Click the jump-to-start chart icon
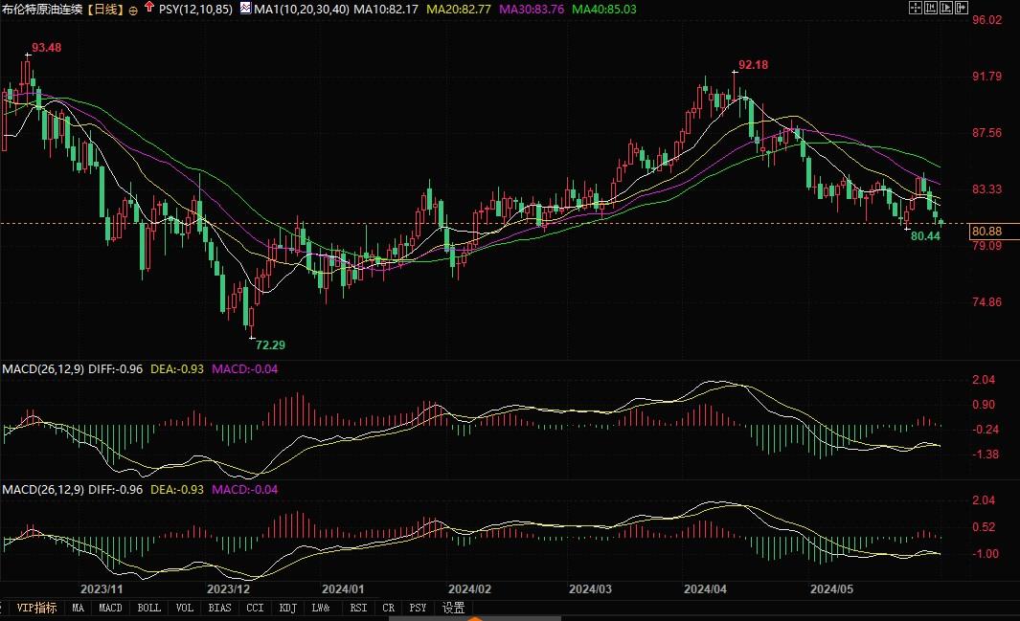The height and width of the screenshot is (621, 1020). [932, 8]
